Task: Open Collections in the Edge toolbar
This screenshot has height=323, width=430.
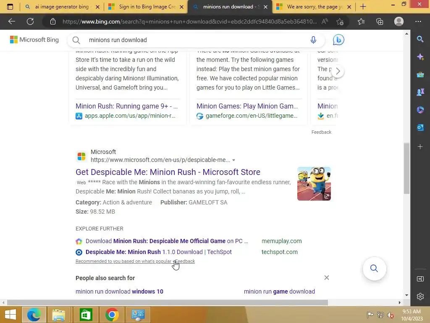Action: tap(380, 21)
